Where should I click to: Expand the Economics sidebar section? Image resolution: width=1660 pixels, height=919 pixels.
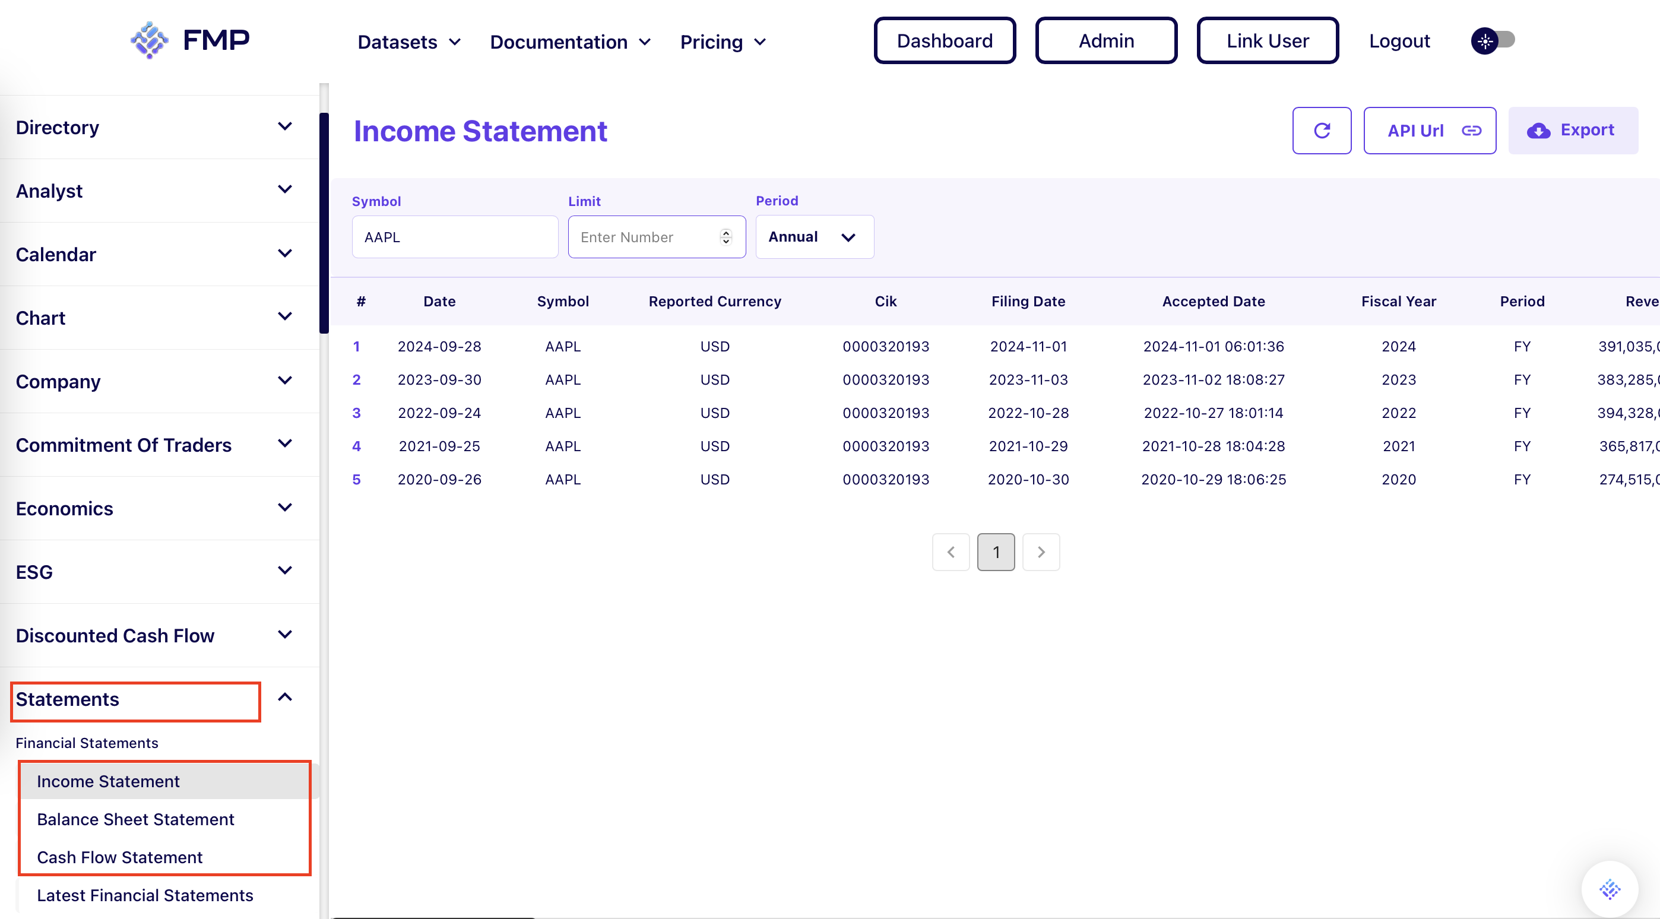coord(159,508)
